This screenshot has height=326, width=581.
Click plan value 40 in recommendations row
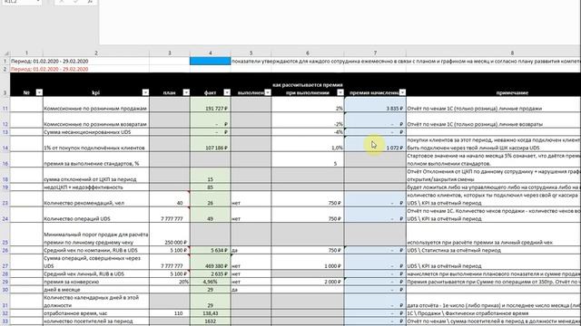(x=170, y=199)
